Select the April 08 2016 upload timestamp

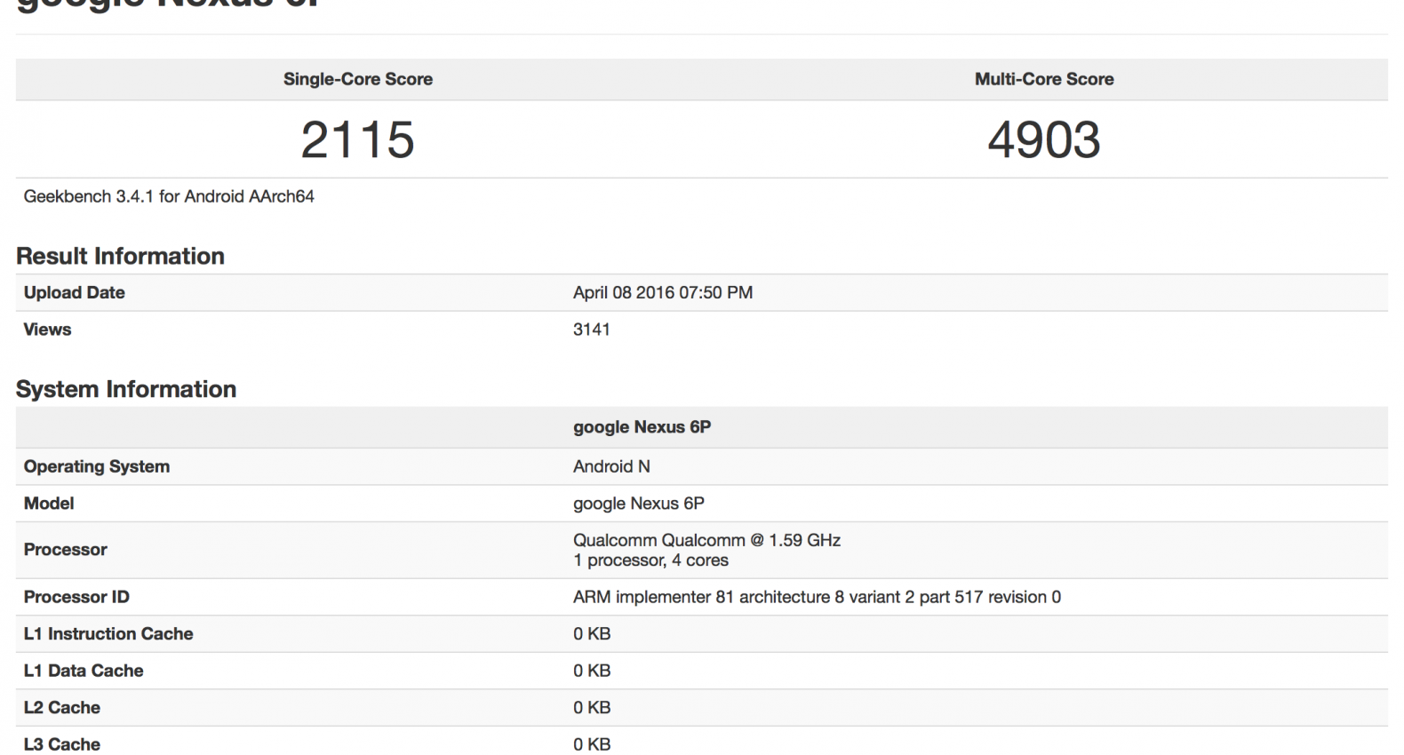pyautogui.click(x=662, y=292)
